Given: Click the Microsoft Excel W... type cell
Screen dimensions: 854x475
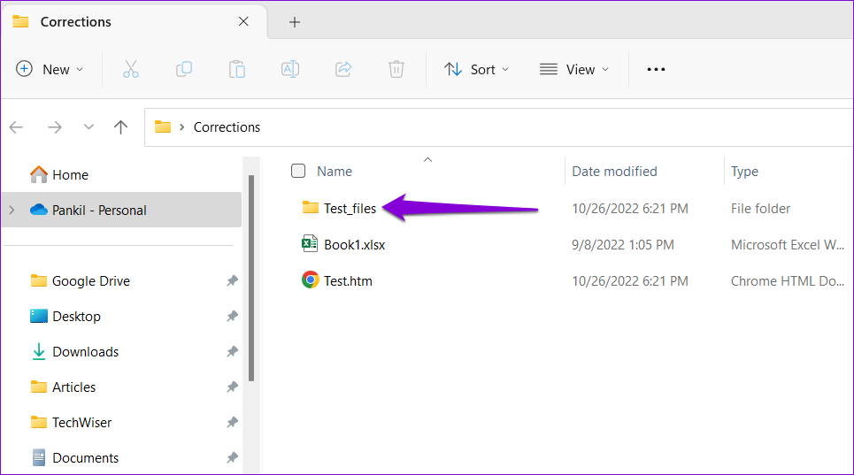Looking at the screenshot, I should click(787, 245).
